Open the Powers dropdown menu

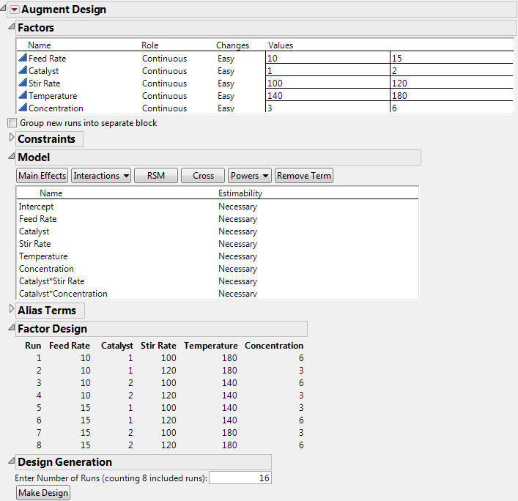click(x=249, y=176)
